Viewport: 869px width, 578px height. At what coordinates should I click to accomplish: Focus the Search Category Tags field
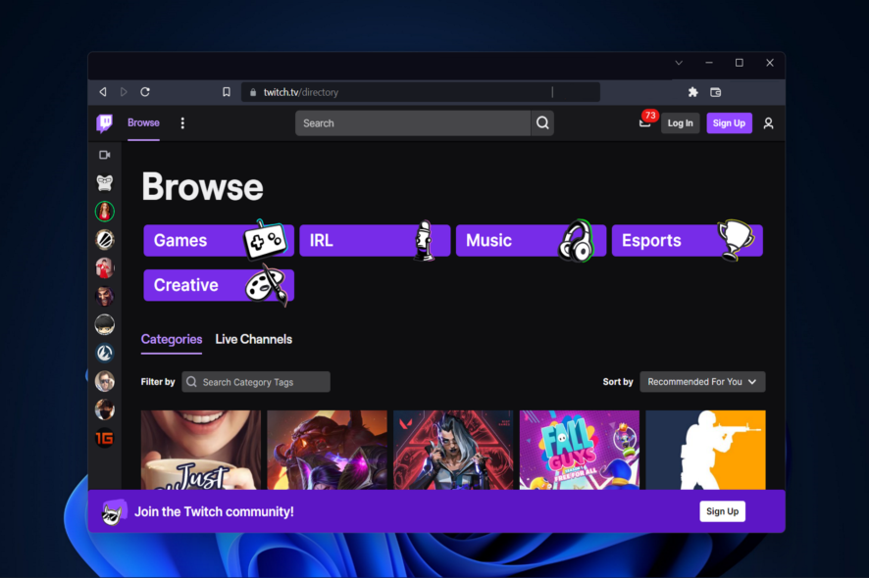coord(256,381)
